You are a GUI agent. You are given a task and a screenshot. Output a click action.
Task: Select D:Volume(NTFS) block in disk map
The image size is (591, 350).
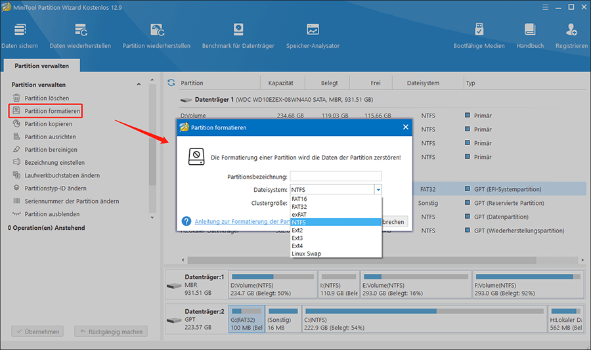point(273,284)
